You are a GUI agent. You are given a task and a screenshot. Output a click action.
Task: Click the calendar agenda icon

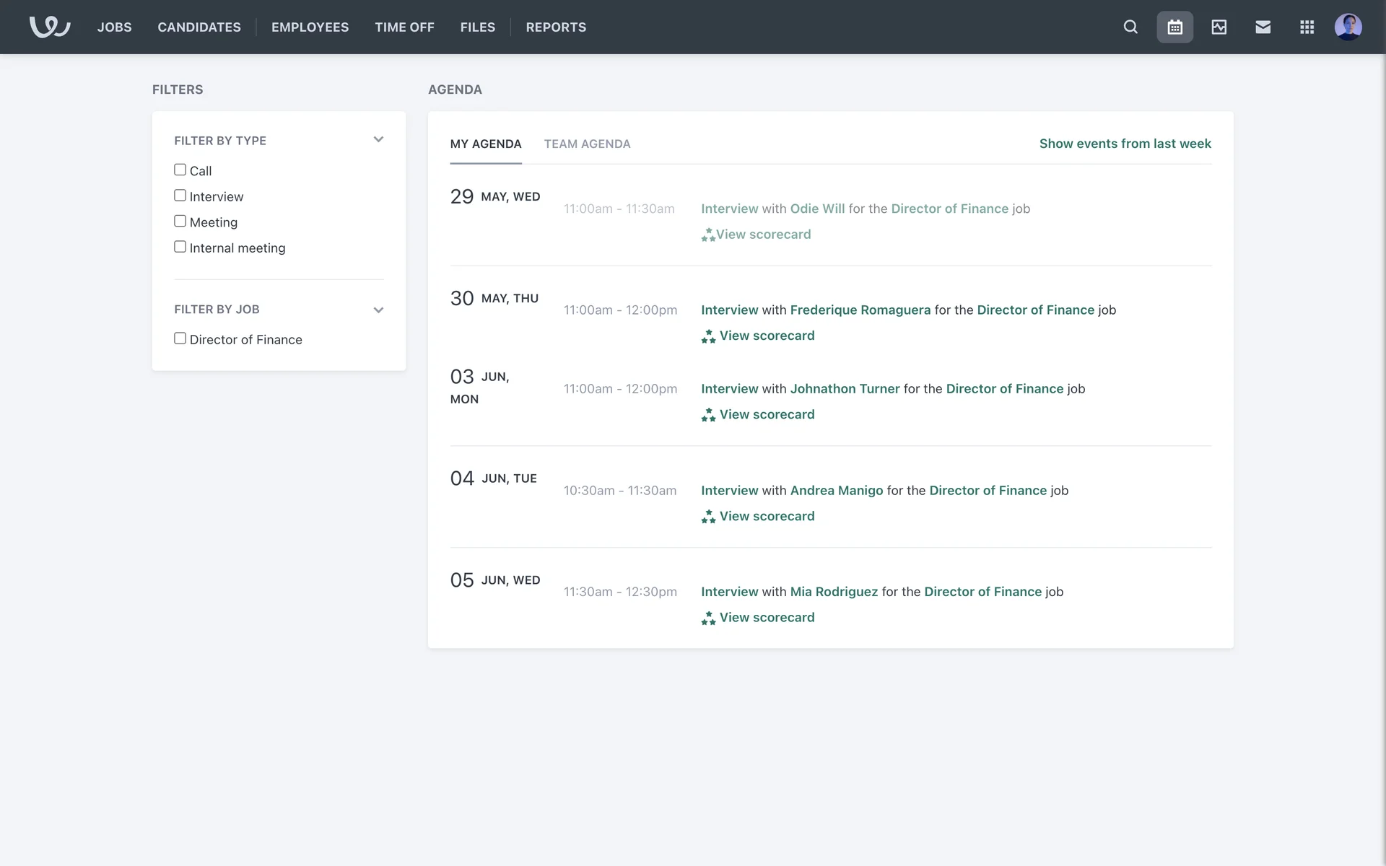[1174, 27]
